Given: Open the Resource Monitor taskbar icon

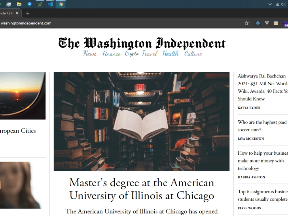Looking at the screenshot, I should tap(9, 4).
